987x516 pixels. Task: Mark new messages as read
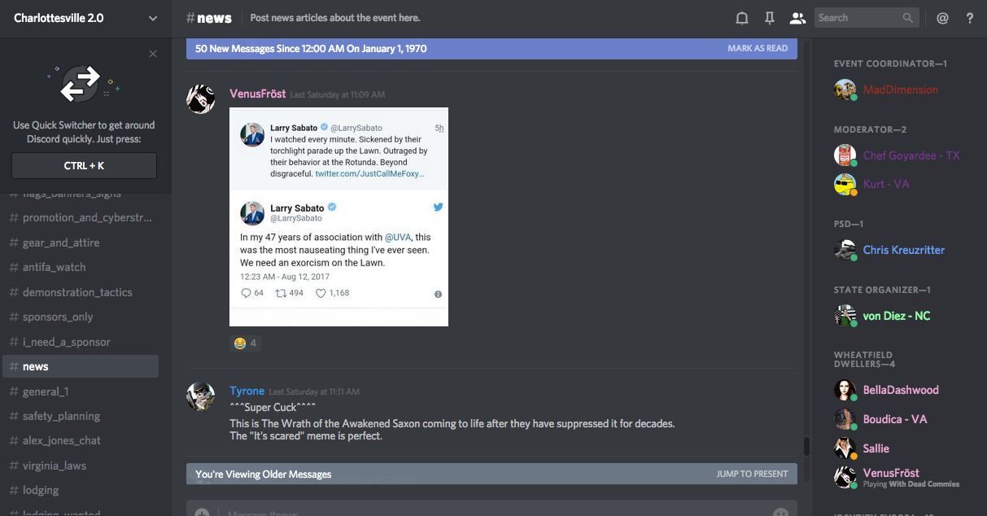pyautogui.click(x=757, y=49)
